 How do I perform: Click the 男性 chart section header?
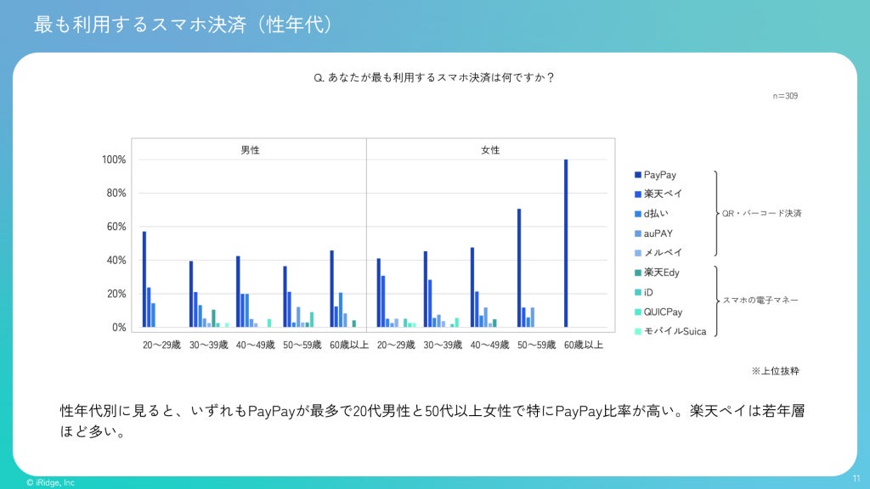[x=251, y=150]
